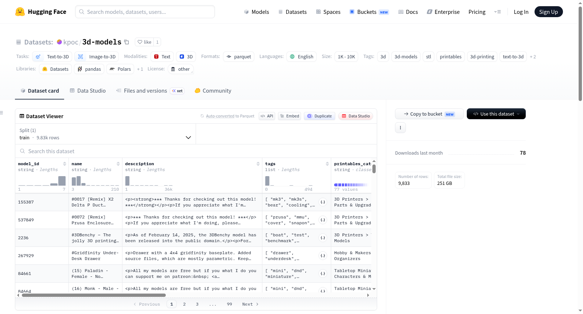Screen dimensions: 583x314
Task: Expand the Split train dropdown
Action: click(x=105, y=134)
